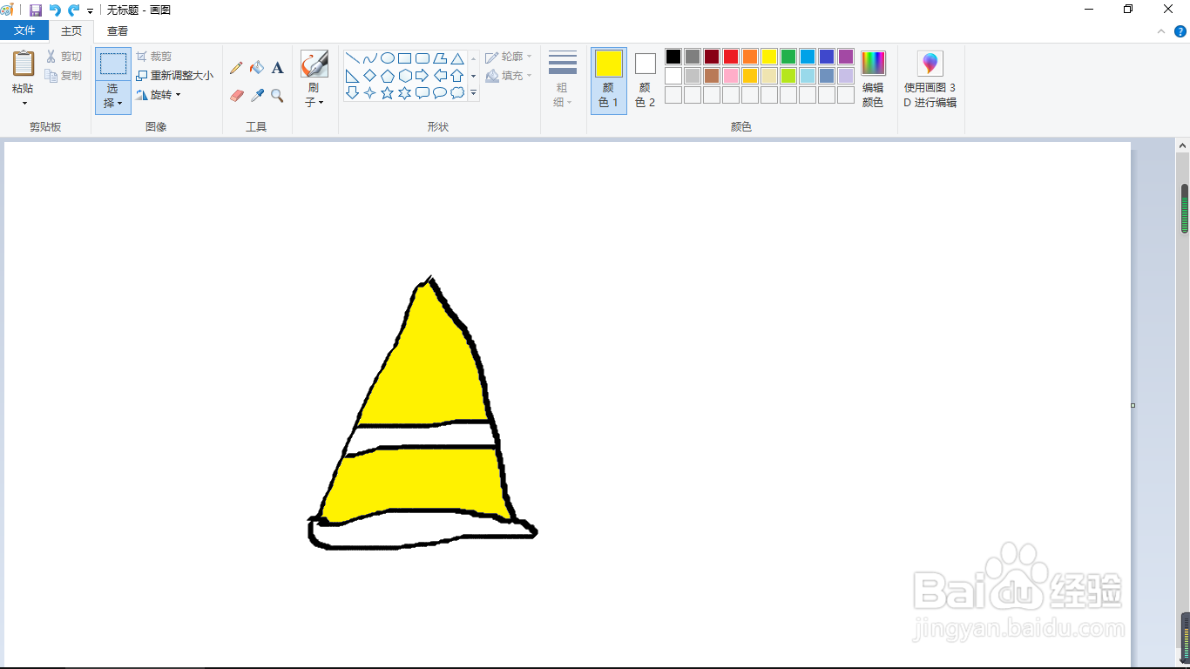The height and width of the screenshot is (669, 1190).
Task: Click the Brushes tool icon
Action: tap(314, 64)
